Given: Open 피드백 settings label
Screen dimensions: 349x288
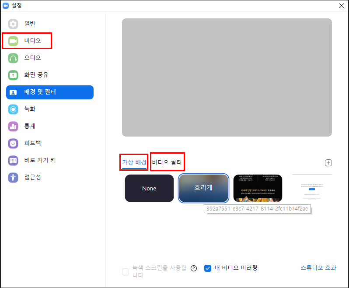Looking at the screenshot, I should coord(32,143).
